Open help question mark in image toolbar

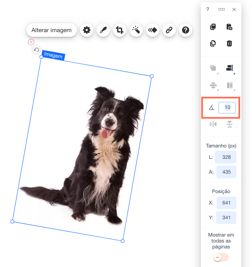coord(186,30)
